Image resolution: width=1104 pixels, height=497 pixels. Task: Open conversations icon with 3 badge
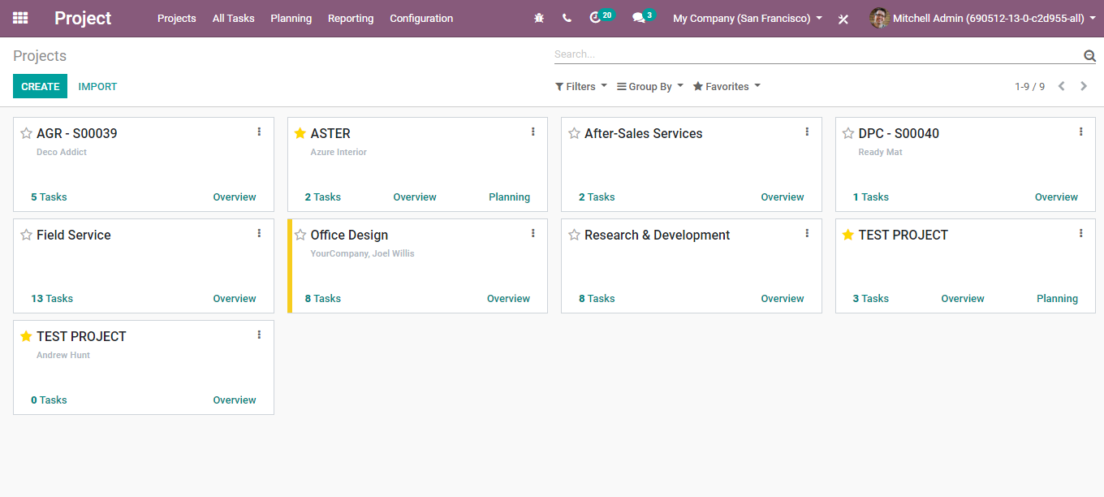[x=644, y=17]
